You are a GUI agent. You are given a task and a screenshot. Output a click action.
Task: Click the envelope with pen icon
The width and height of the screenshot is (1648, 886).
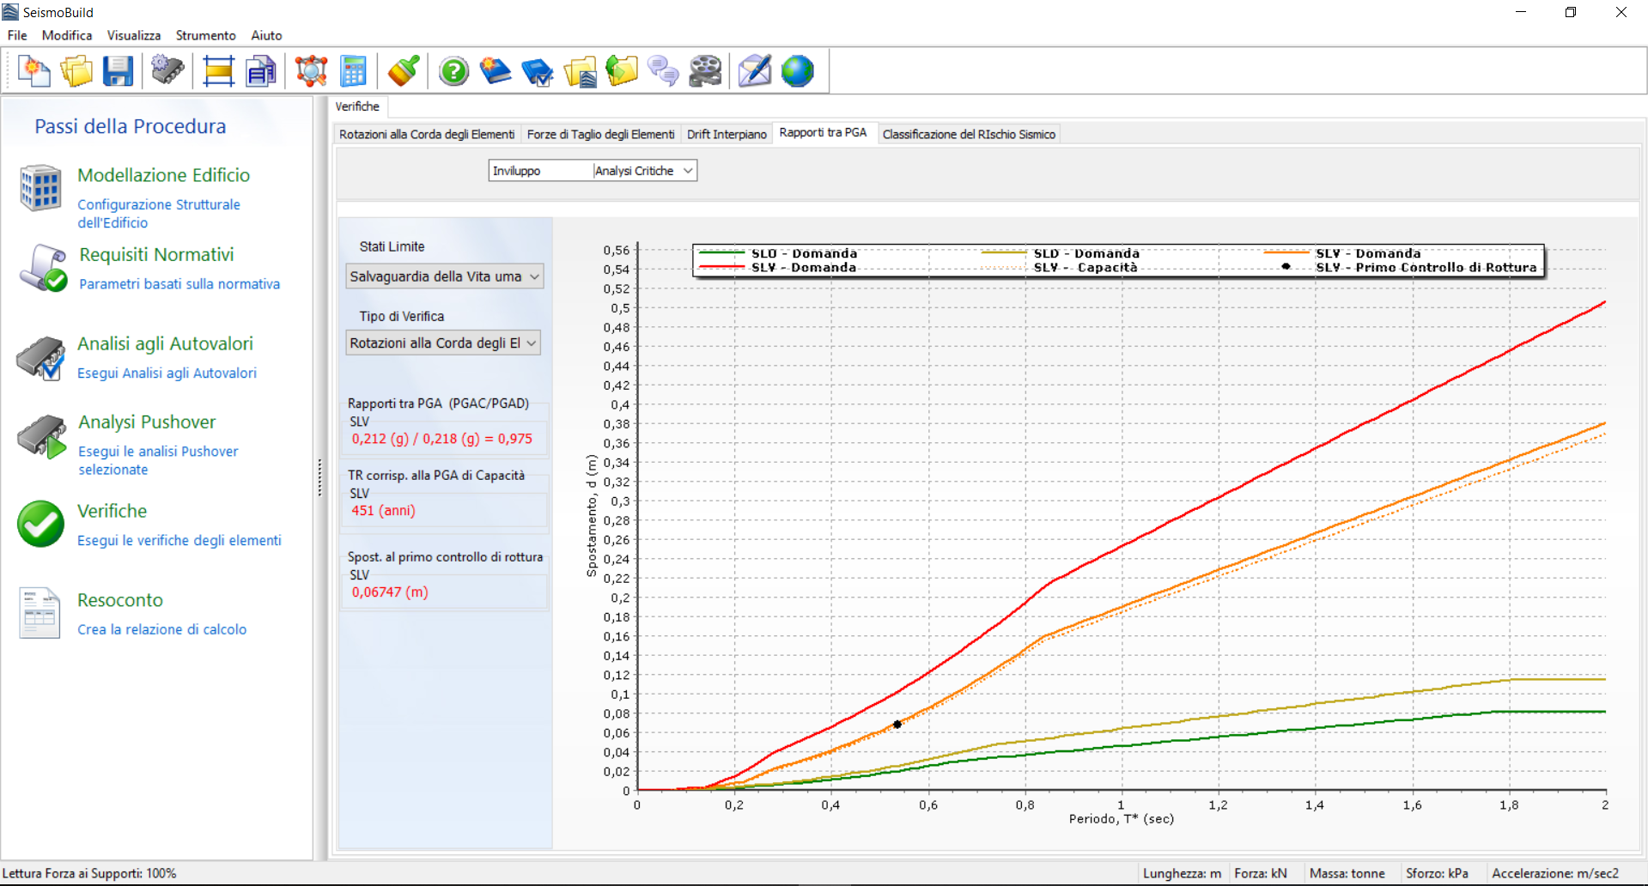click(x=755, y=71)
